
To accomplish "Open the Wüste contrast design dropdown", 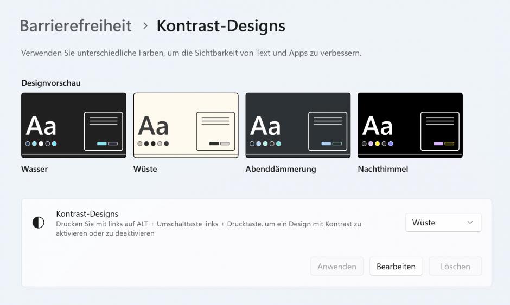I will (443, 223).
